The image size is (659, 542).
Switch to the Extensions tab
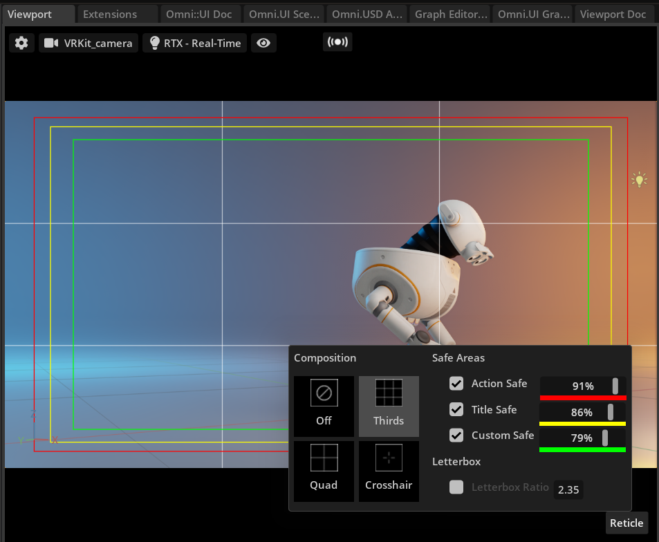click(x=111, y=13)
